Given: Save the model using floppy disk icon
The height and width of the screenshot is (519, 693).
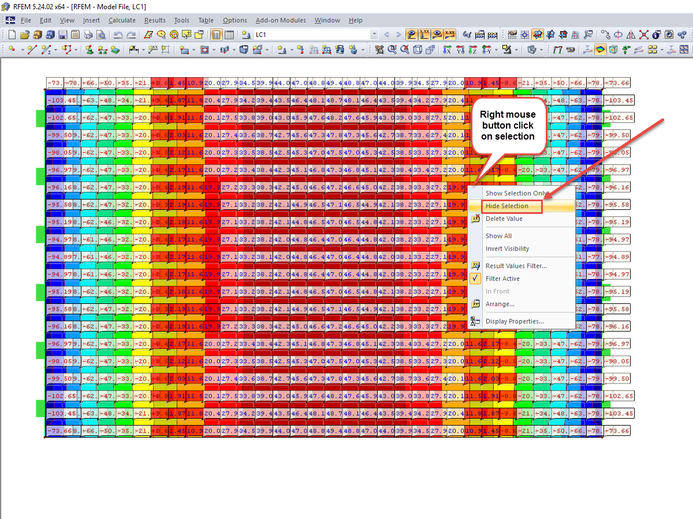Looking at the screenshot, I should point(62,35).
